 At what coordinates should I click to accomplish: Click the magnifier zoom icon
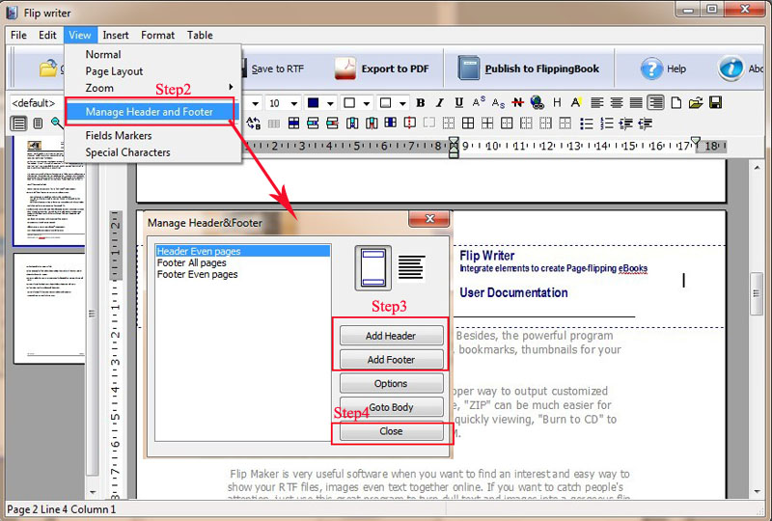pos(57,123)
